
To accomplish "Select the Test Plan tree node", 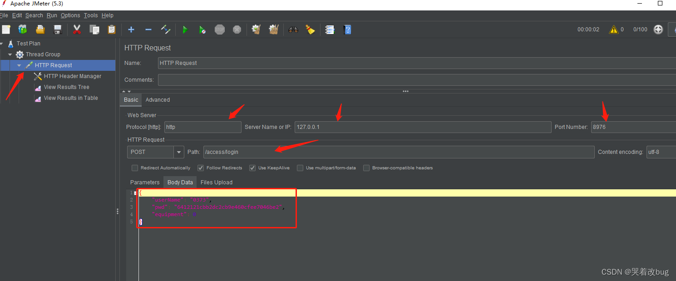I will (x=29, y=44).
